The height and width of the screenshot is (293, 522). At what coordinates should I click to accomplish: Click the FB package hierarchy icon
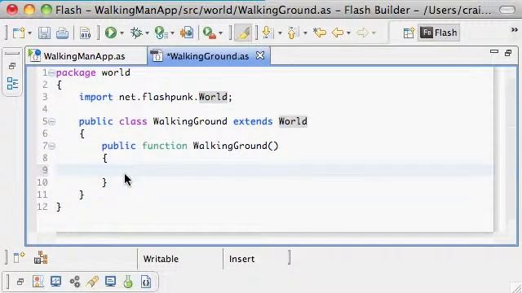[41, 257]
